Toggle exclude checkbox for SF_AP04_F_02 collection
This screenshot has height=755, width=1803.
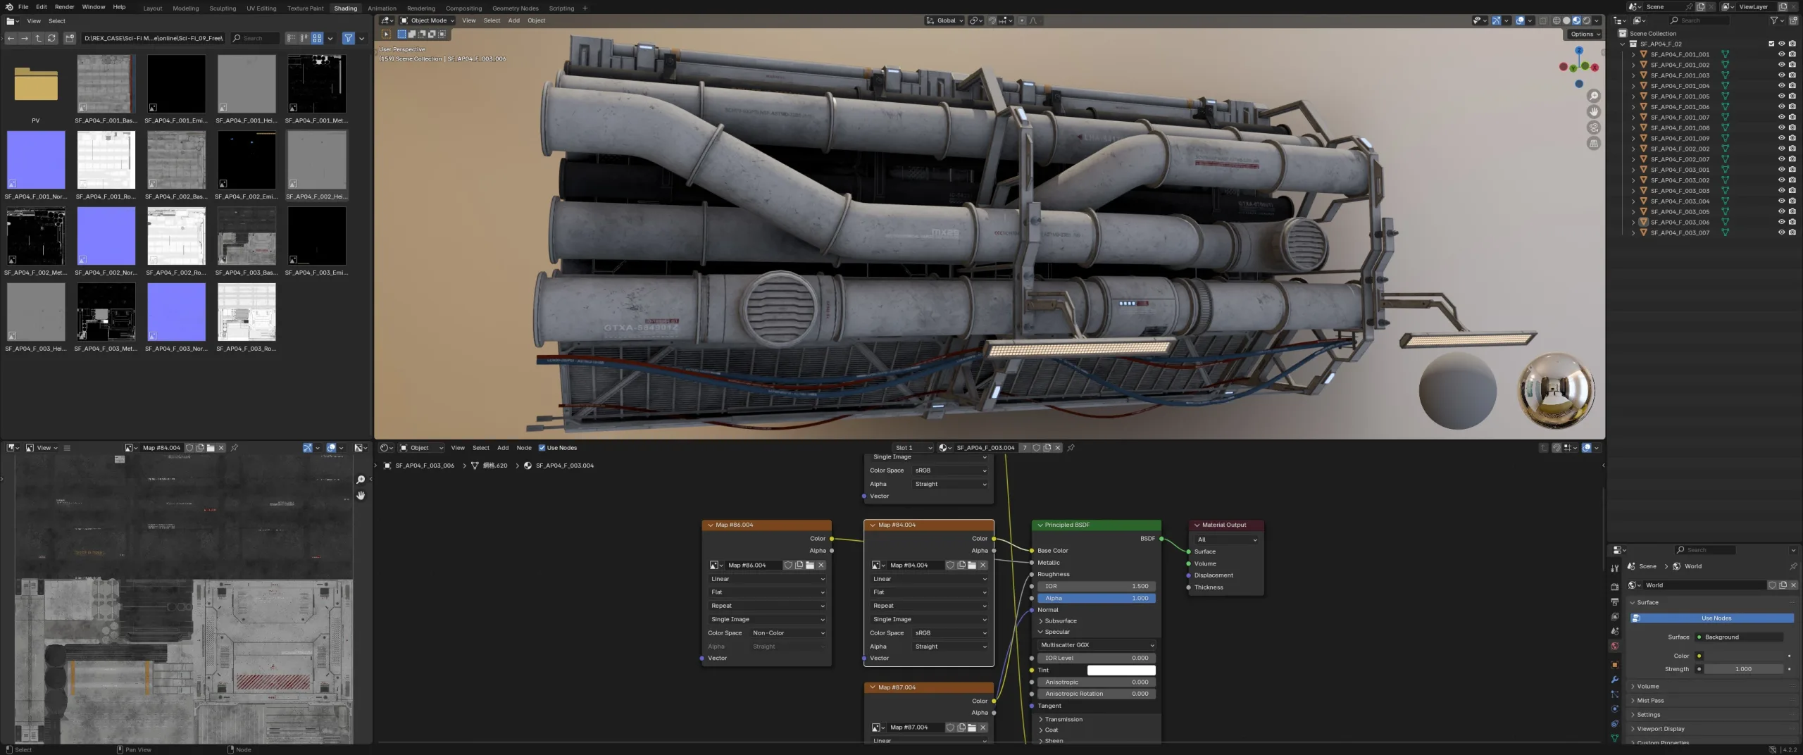tap(1771, 44)
